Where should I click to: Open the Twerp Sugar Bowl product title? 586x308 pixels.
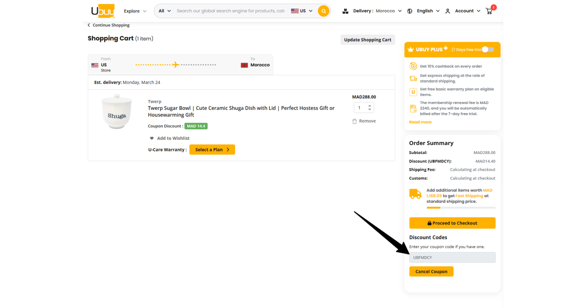(x=241, y=111)
